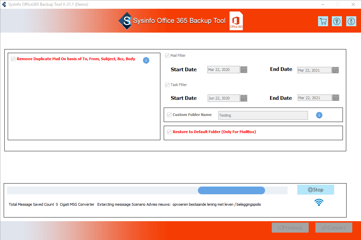Image resolution: width=361 pixels, height=240 pixels.
Task: Open the about info icon in header
Action: (351, 22)
